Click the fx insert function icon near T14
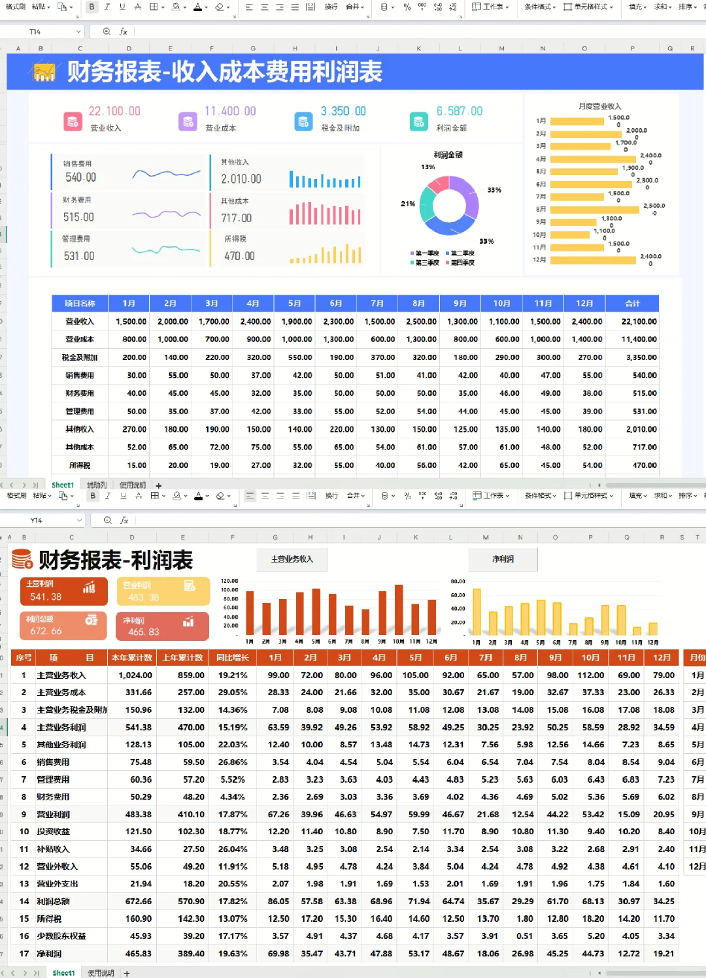 coord(124,31)
